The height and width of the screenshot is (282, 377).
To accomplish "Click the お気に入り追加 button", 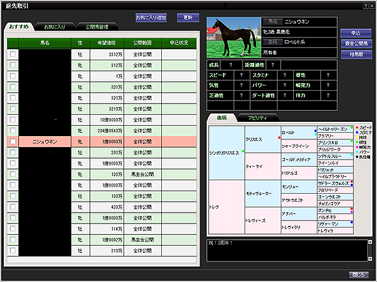I will [x=151, y=18].
